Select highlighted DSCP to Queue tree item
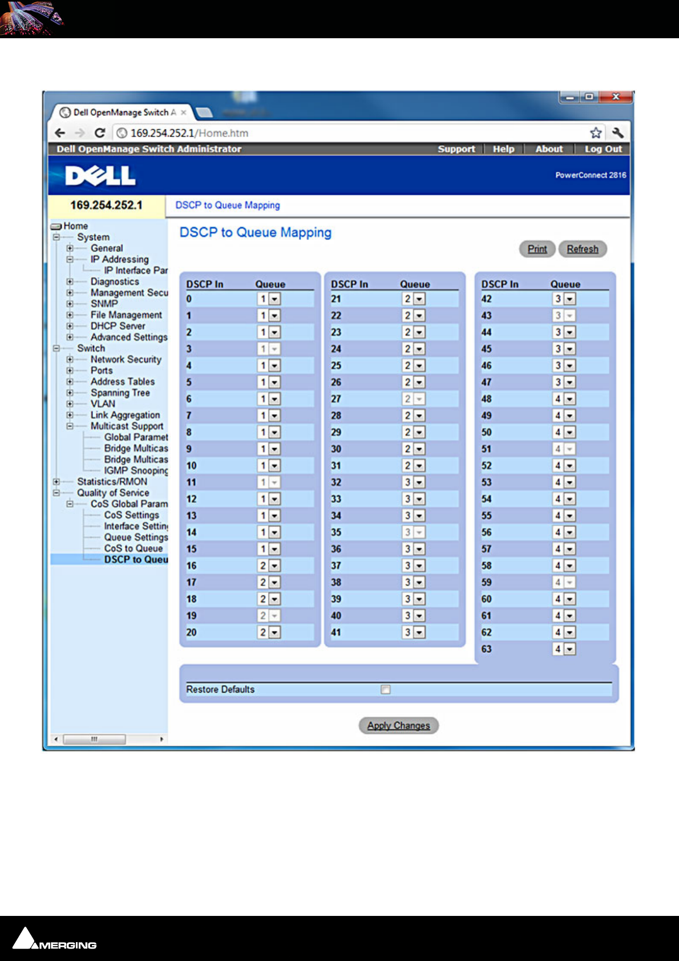 coord(136,560)
